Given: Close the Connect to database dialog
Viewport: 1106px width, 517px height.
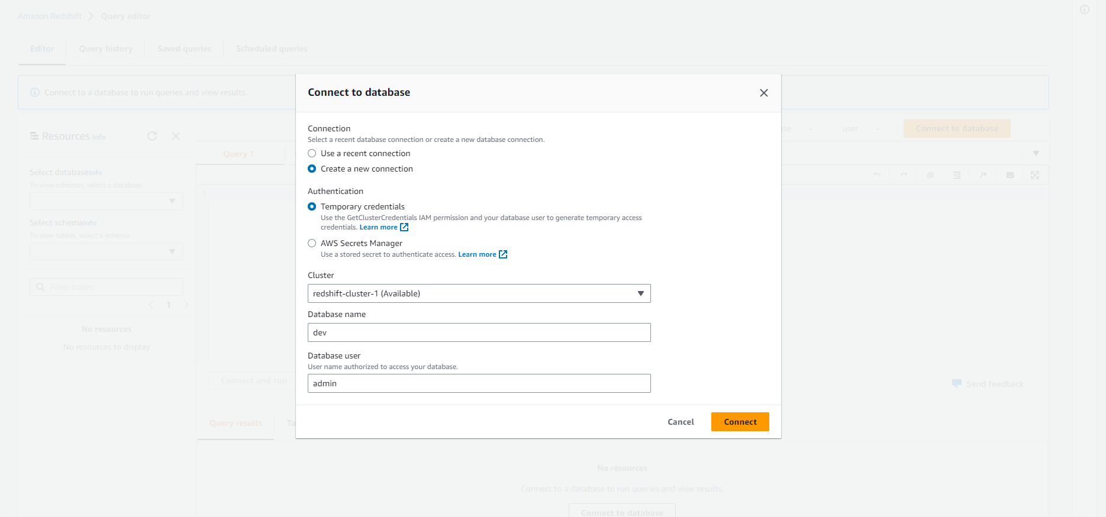Looking at the screenshot, I should 764,93.
